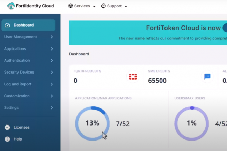Expand the User Management chevron
Viewport: 227px width, 151px height.
click(52, 37)
